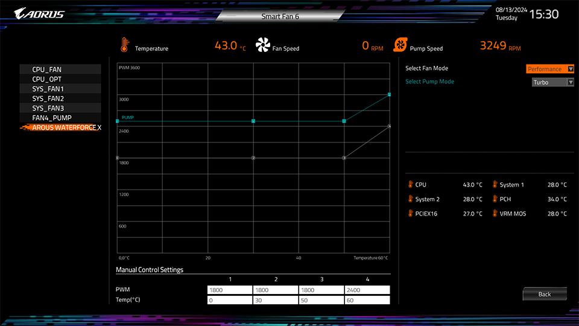Click the Manual Control Settings heading
Image resolution: width=579 pixels, height=326 pixels.
tap(150, 269)
